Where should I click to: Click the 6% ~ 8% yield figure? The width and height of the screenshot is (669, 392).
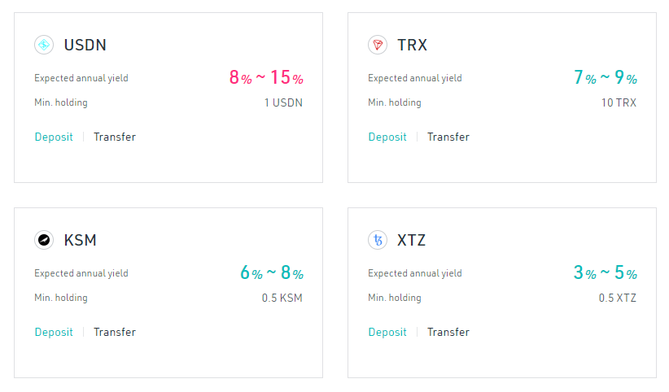tap(272, 272)
